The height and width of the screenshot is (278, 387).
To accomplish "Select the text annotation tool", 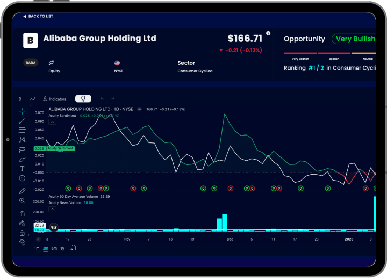I will 22,168.
